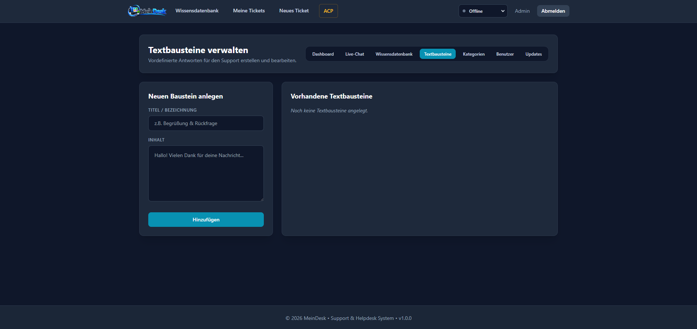Open the Updates tab

click(x=533, y=54)
